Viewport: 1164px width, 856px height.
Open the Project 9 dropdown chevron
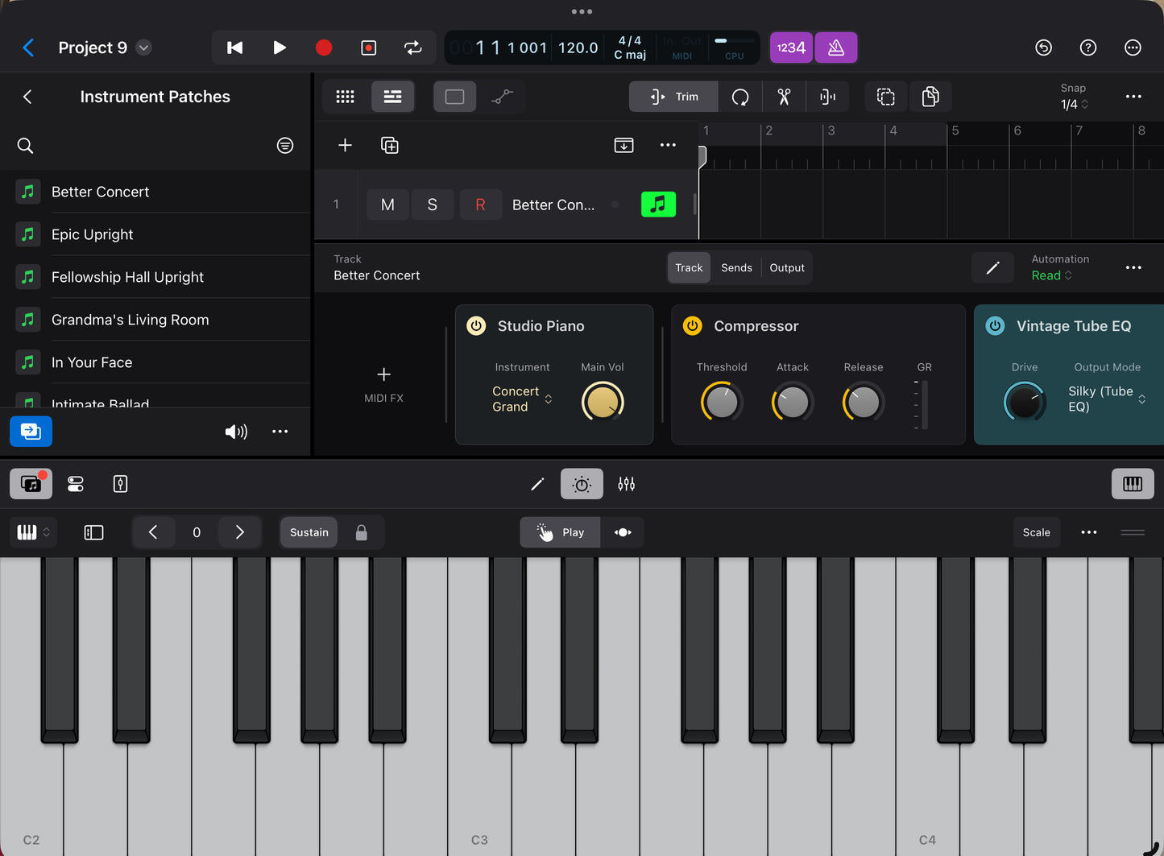pos(143,48)
